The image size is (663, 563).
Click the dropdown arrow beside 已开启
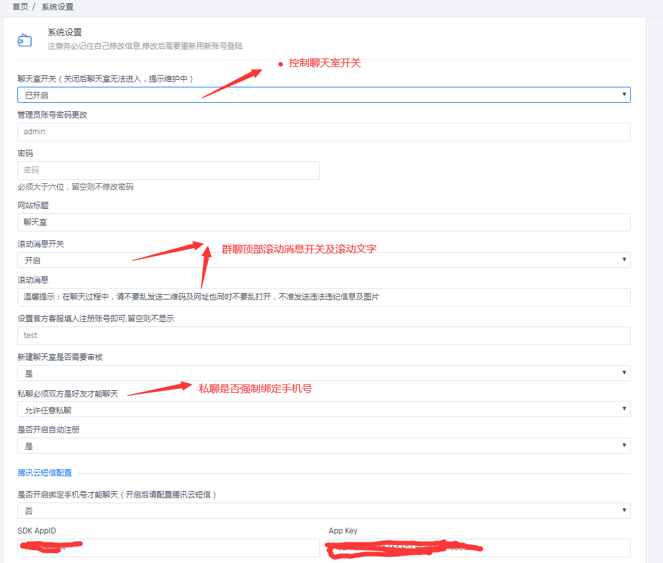click(623, 94)
